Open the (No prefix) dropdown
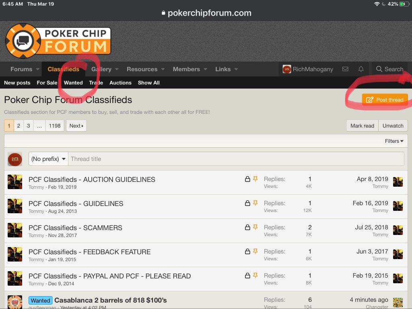 click(x=49, y=159)
